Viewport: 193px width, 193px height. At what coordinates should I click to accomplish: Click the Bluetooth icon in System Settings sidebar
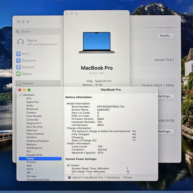pos(18,60)
